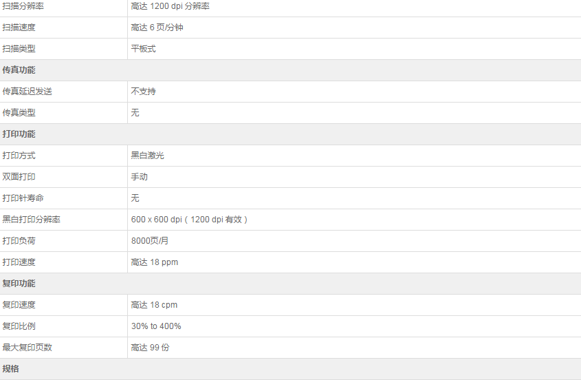Select the 手动 duplex value
The height and width of the screenshot is (380, 581).
140,177
